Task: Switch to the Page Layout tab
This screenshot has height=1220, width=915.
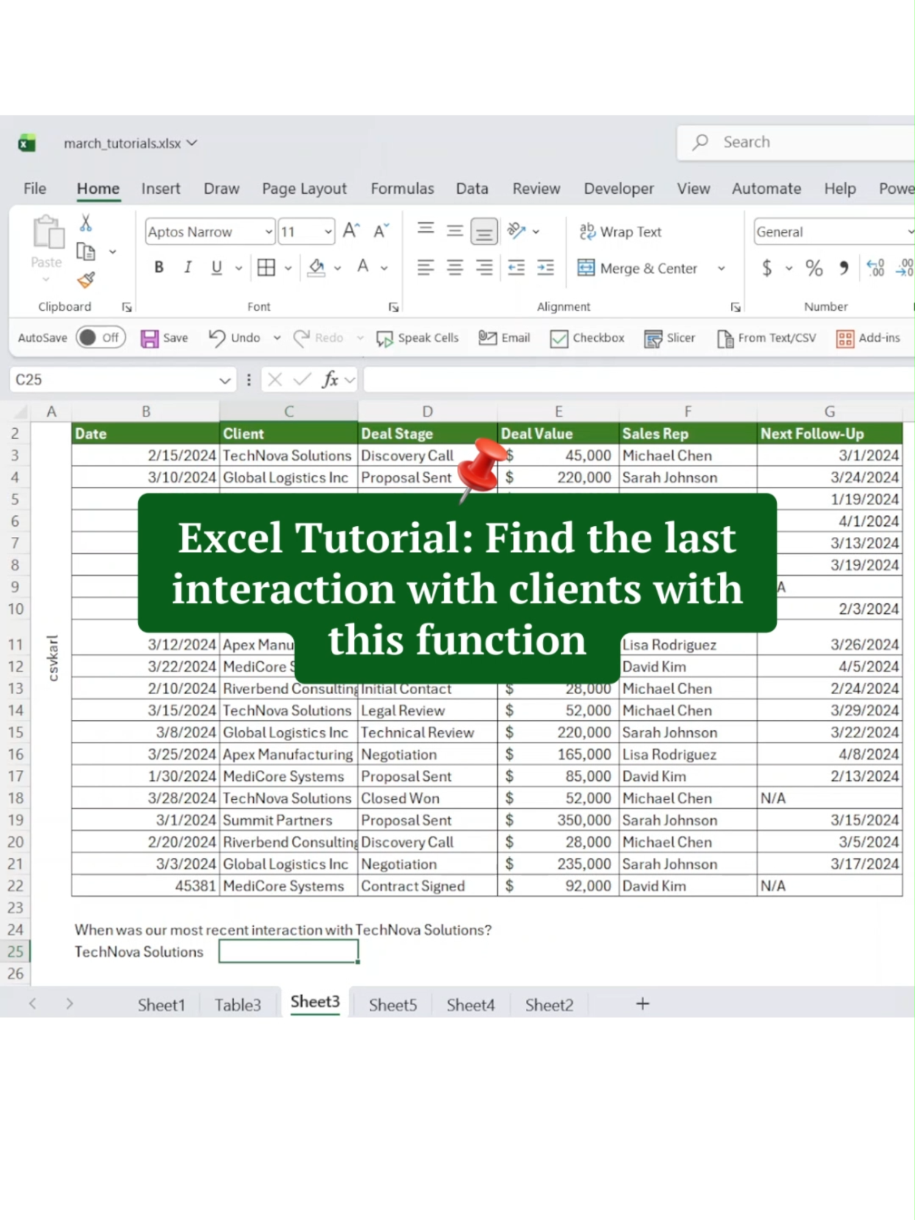Action: coord(304,188)
